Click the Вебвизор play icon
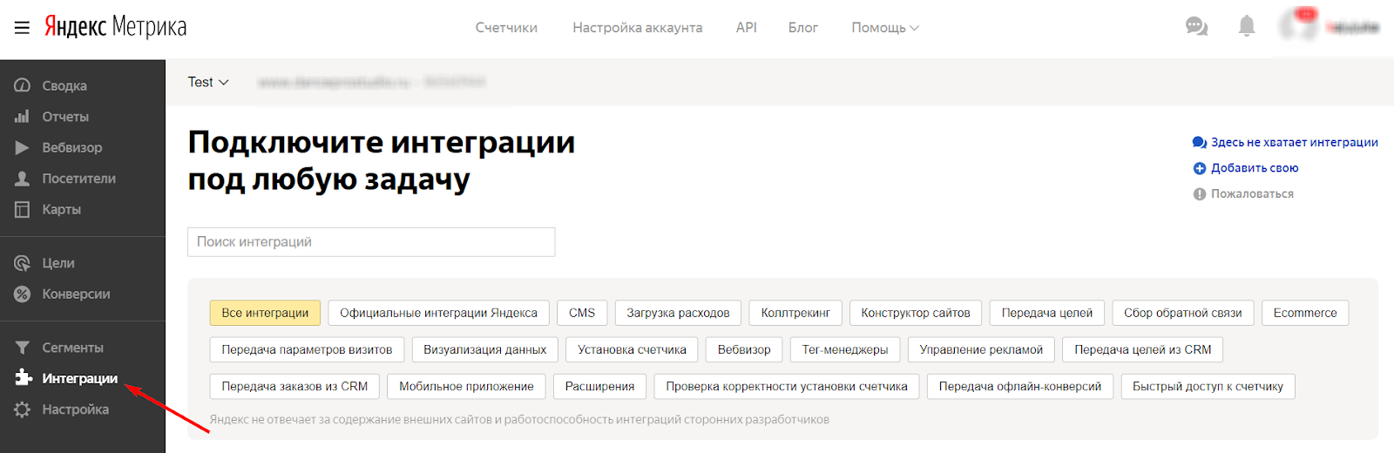 click(x=23, y=148)
